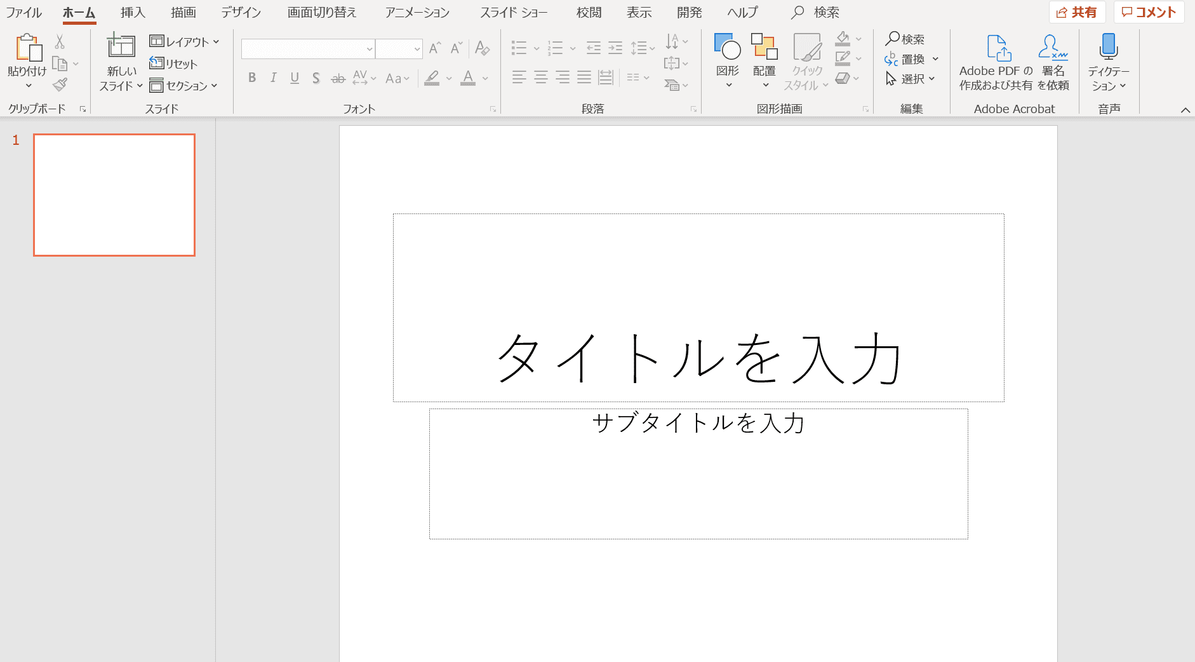Click the Cut scissors icon
1195x662 pixels.
(x=60, y=42)
